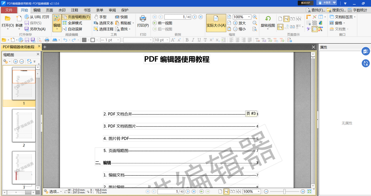Click the Rotate View (旋转视图) icon
Screen dimensions: 371x196
(x=268, y=19)
